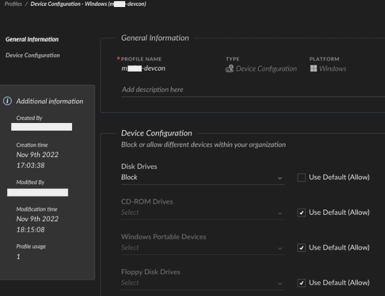Image resolution: width=385 pixels, height=296 pixels.
Task: Go to the Profiles breadcrumb link
Action: tap(13, 4)
